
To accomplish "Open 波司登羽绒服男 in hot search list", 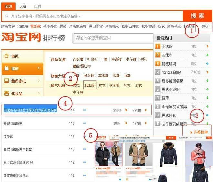I will 174,124.
